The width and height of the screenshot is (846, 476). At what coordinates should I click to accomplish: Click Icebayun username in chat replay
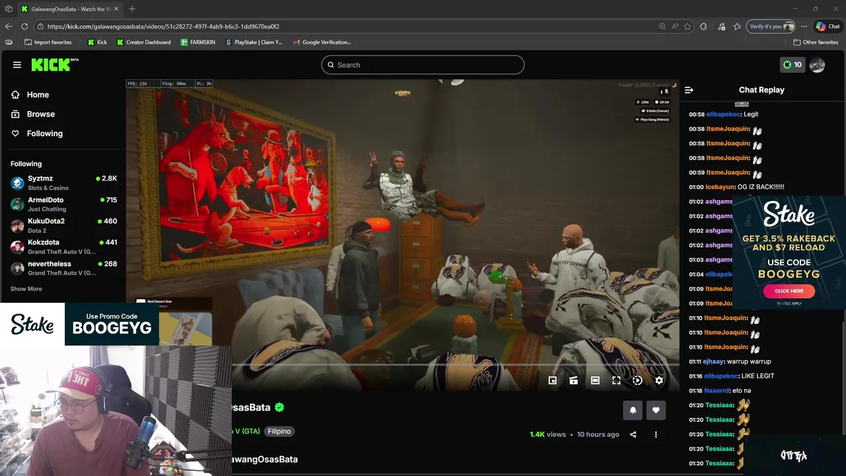tap(720, 187)
